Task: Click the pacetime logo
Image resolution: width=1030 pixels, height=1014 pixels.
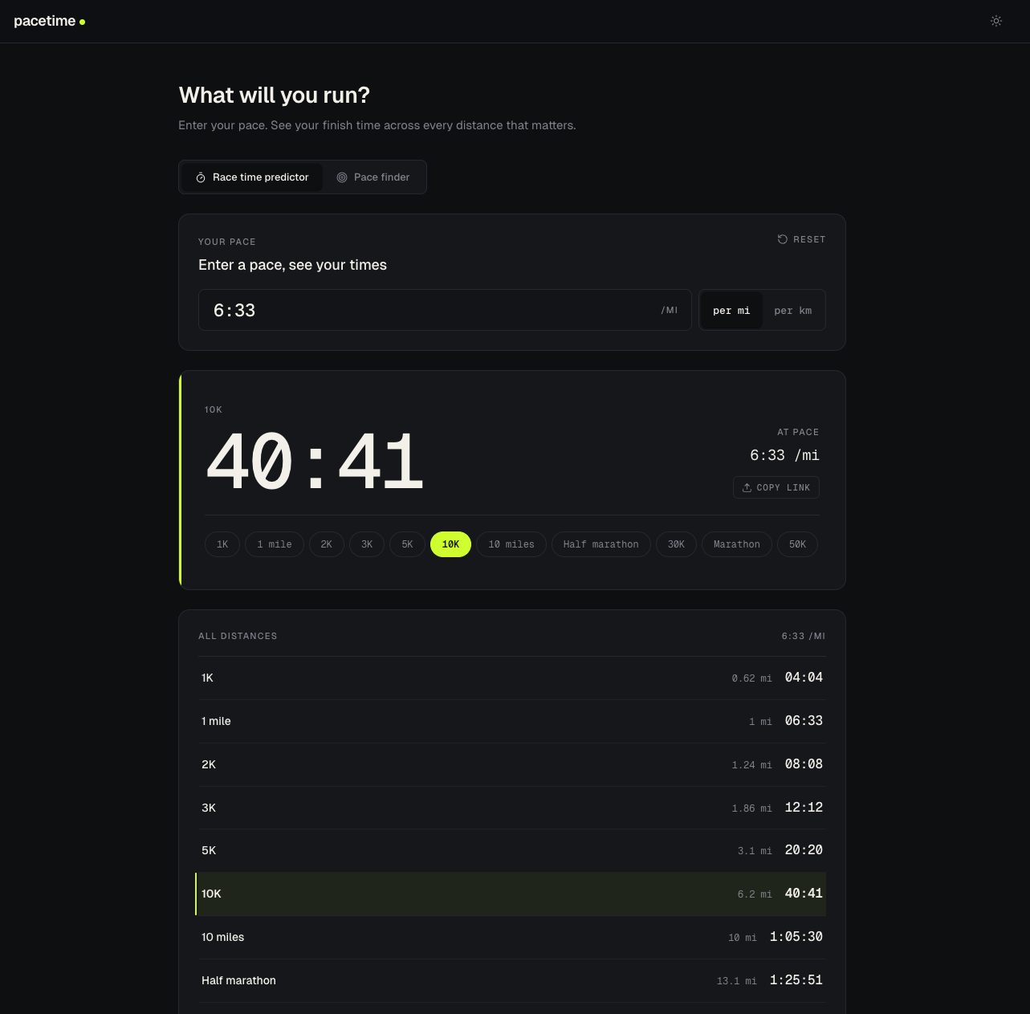Action: point(49,21)
